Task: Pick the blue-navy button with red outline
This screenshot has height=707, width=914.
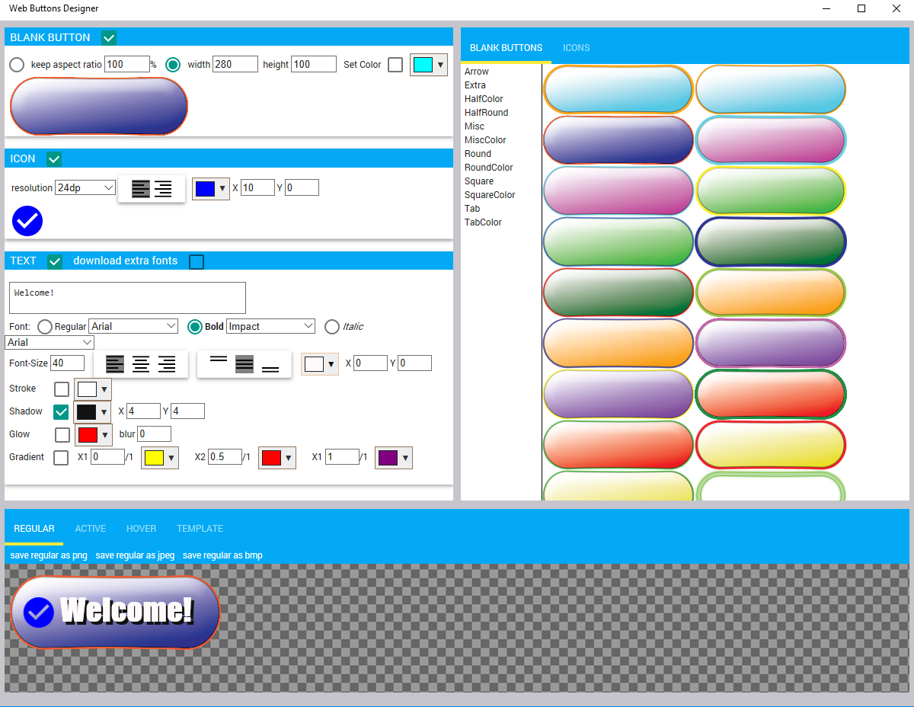Action: point(618,140)
